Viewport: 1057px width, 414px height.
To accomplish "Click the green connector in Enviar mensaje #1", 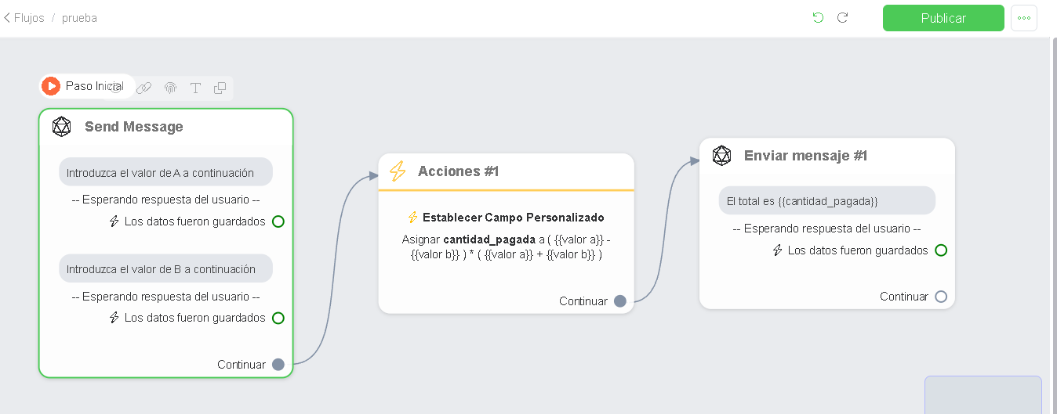I will click(941, 250).
